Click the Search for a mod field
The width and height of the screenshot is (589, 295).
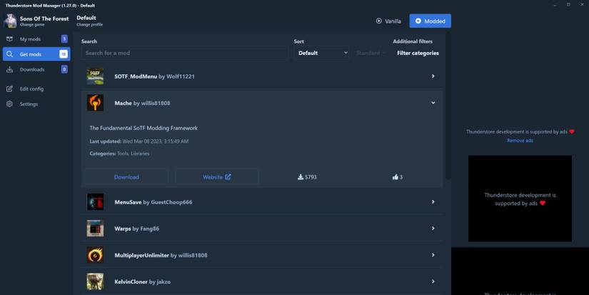pyautogui.click(x=184, y=53)
